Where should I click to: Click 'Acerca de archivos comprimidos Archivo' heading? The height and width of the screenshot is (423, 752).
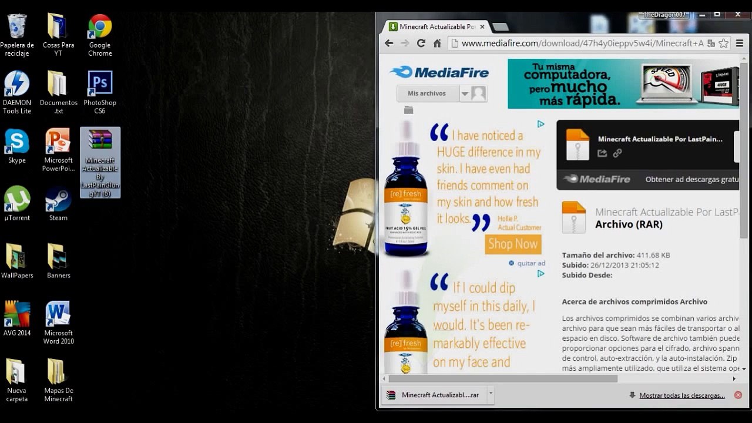pyautogui.click(x=634, y=302)
